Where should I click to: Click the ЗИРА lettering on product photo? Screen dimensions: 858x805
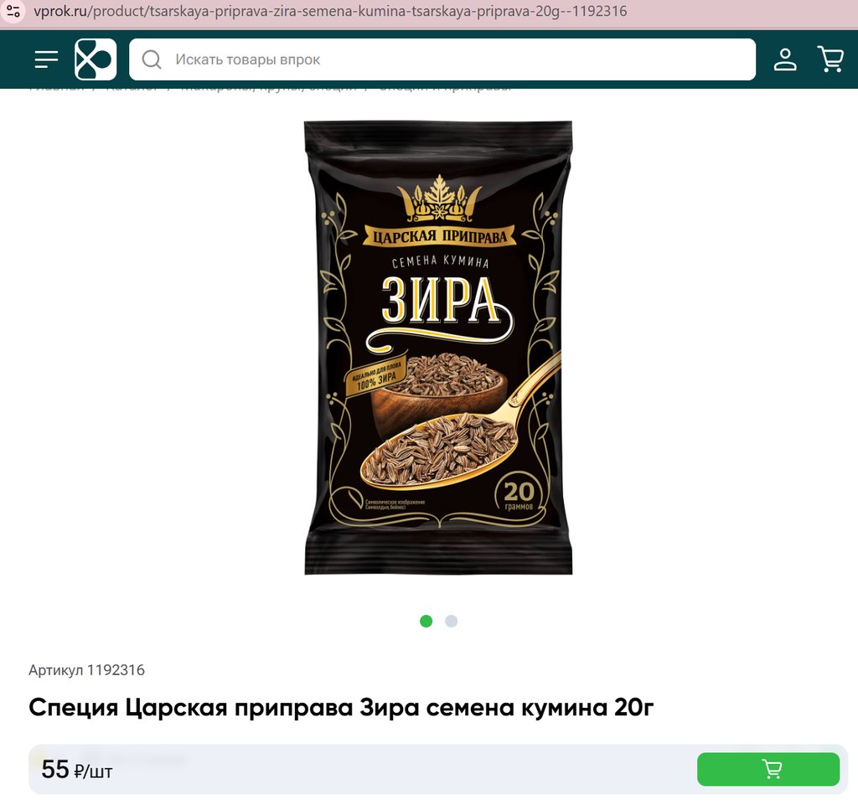pyautogui.click(x=439, y=300)
